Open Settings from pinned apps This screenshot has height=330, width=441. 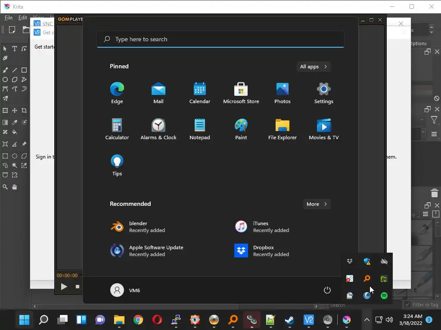pyautogui.click(x=324, y=93)
